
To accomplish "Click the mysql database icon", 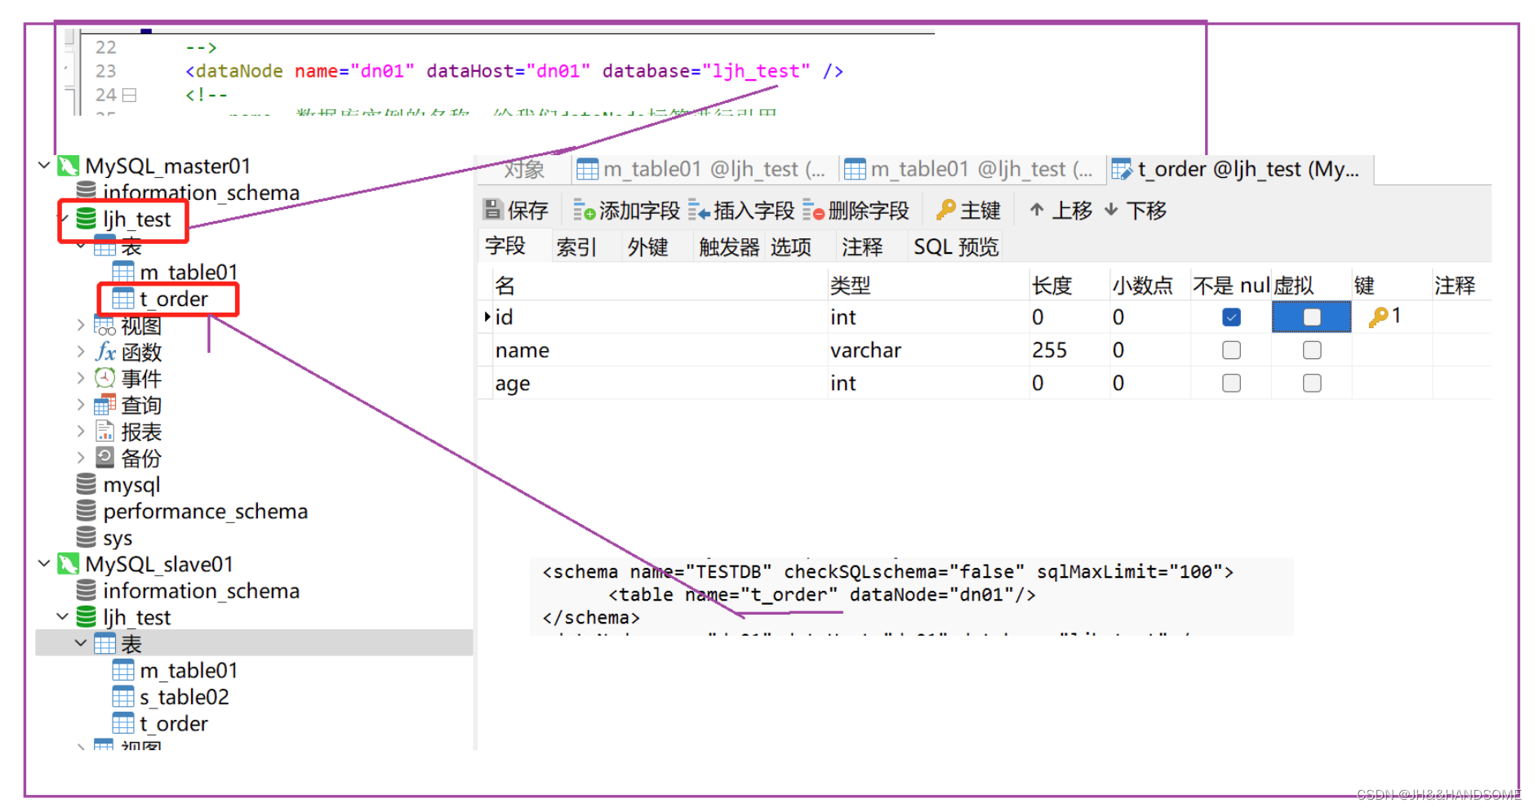I will (x=86, y=484).
